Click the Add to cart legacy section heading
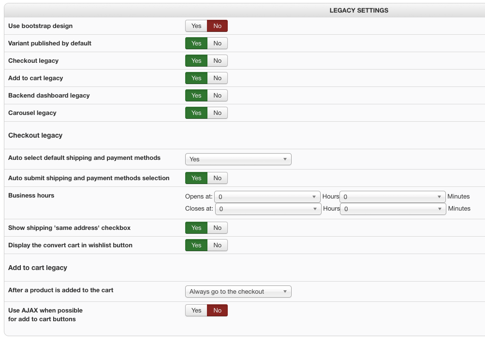This screenshot has width=485, height=341. click(38, 268)
